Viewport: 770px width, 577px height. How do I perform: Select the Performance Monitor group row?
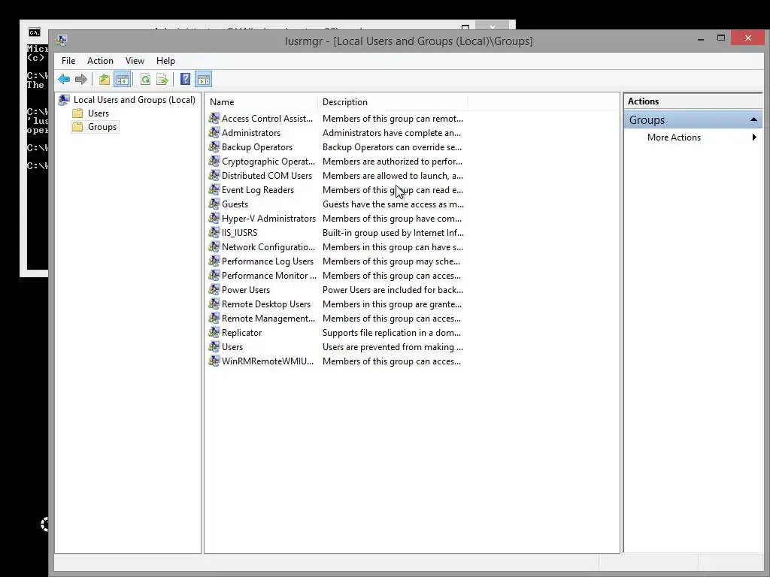pos(336,276)
